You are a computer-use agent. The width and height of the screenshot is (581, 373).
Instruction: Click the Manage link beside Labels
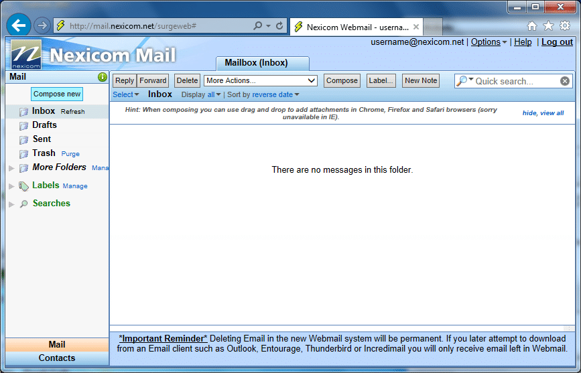(x=75, y=186)
